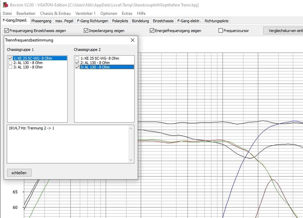Enable the Frequenzcursor checkbox
The width and height of the screenshot is (303, 218).
(x=221, y=31)
